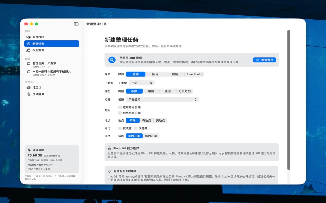Screen dimensions: 326x203
Task: Open the 子类型 不限 dropdown
Action: pos(142,83)
